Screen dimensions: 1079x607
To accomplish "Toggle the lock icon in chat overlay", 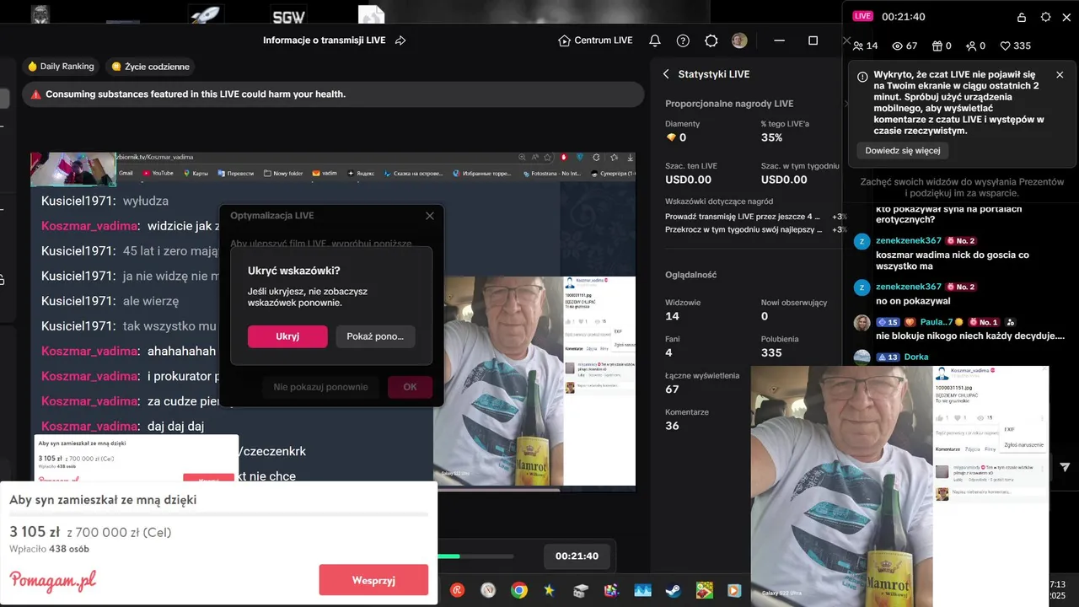I will (x=1022, y=17).
